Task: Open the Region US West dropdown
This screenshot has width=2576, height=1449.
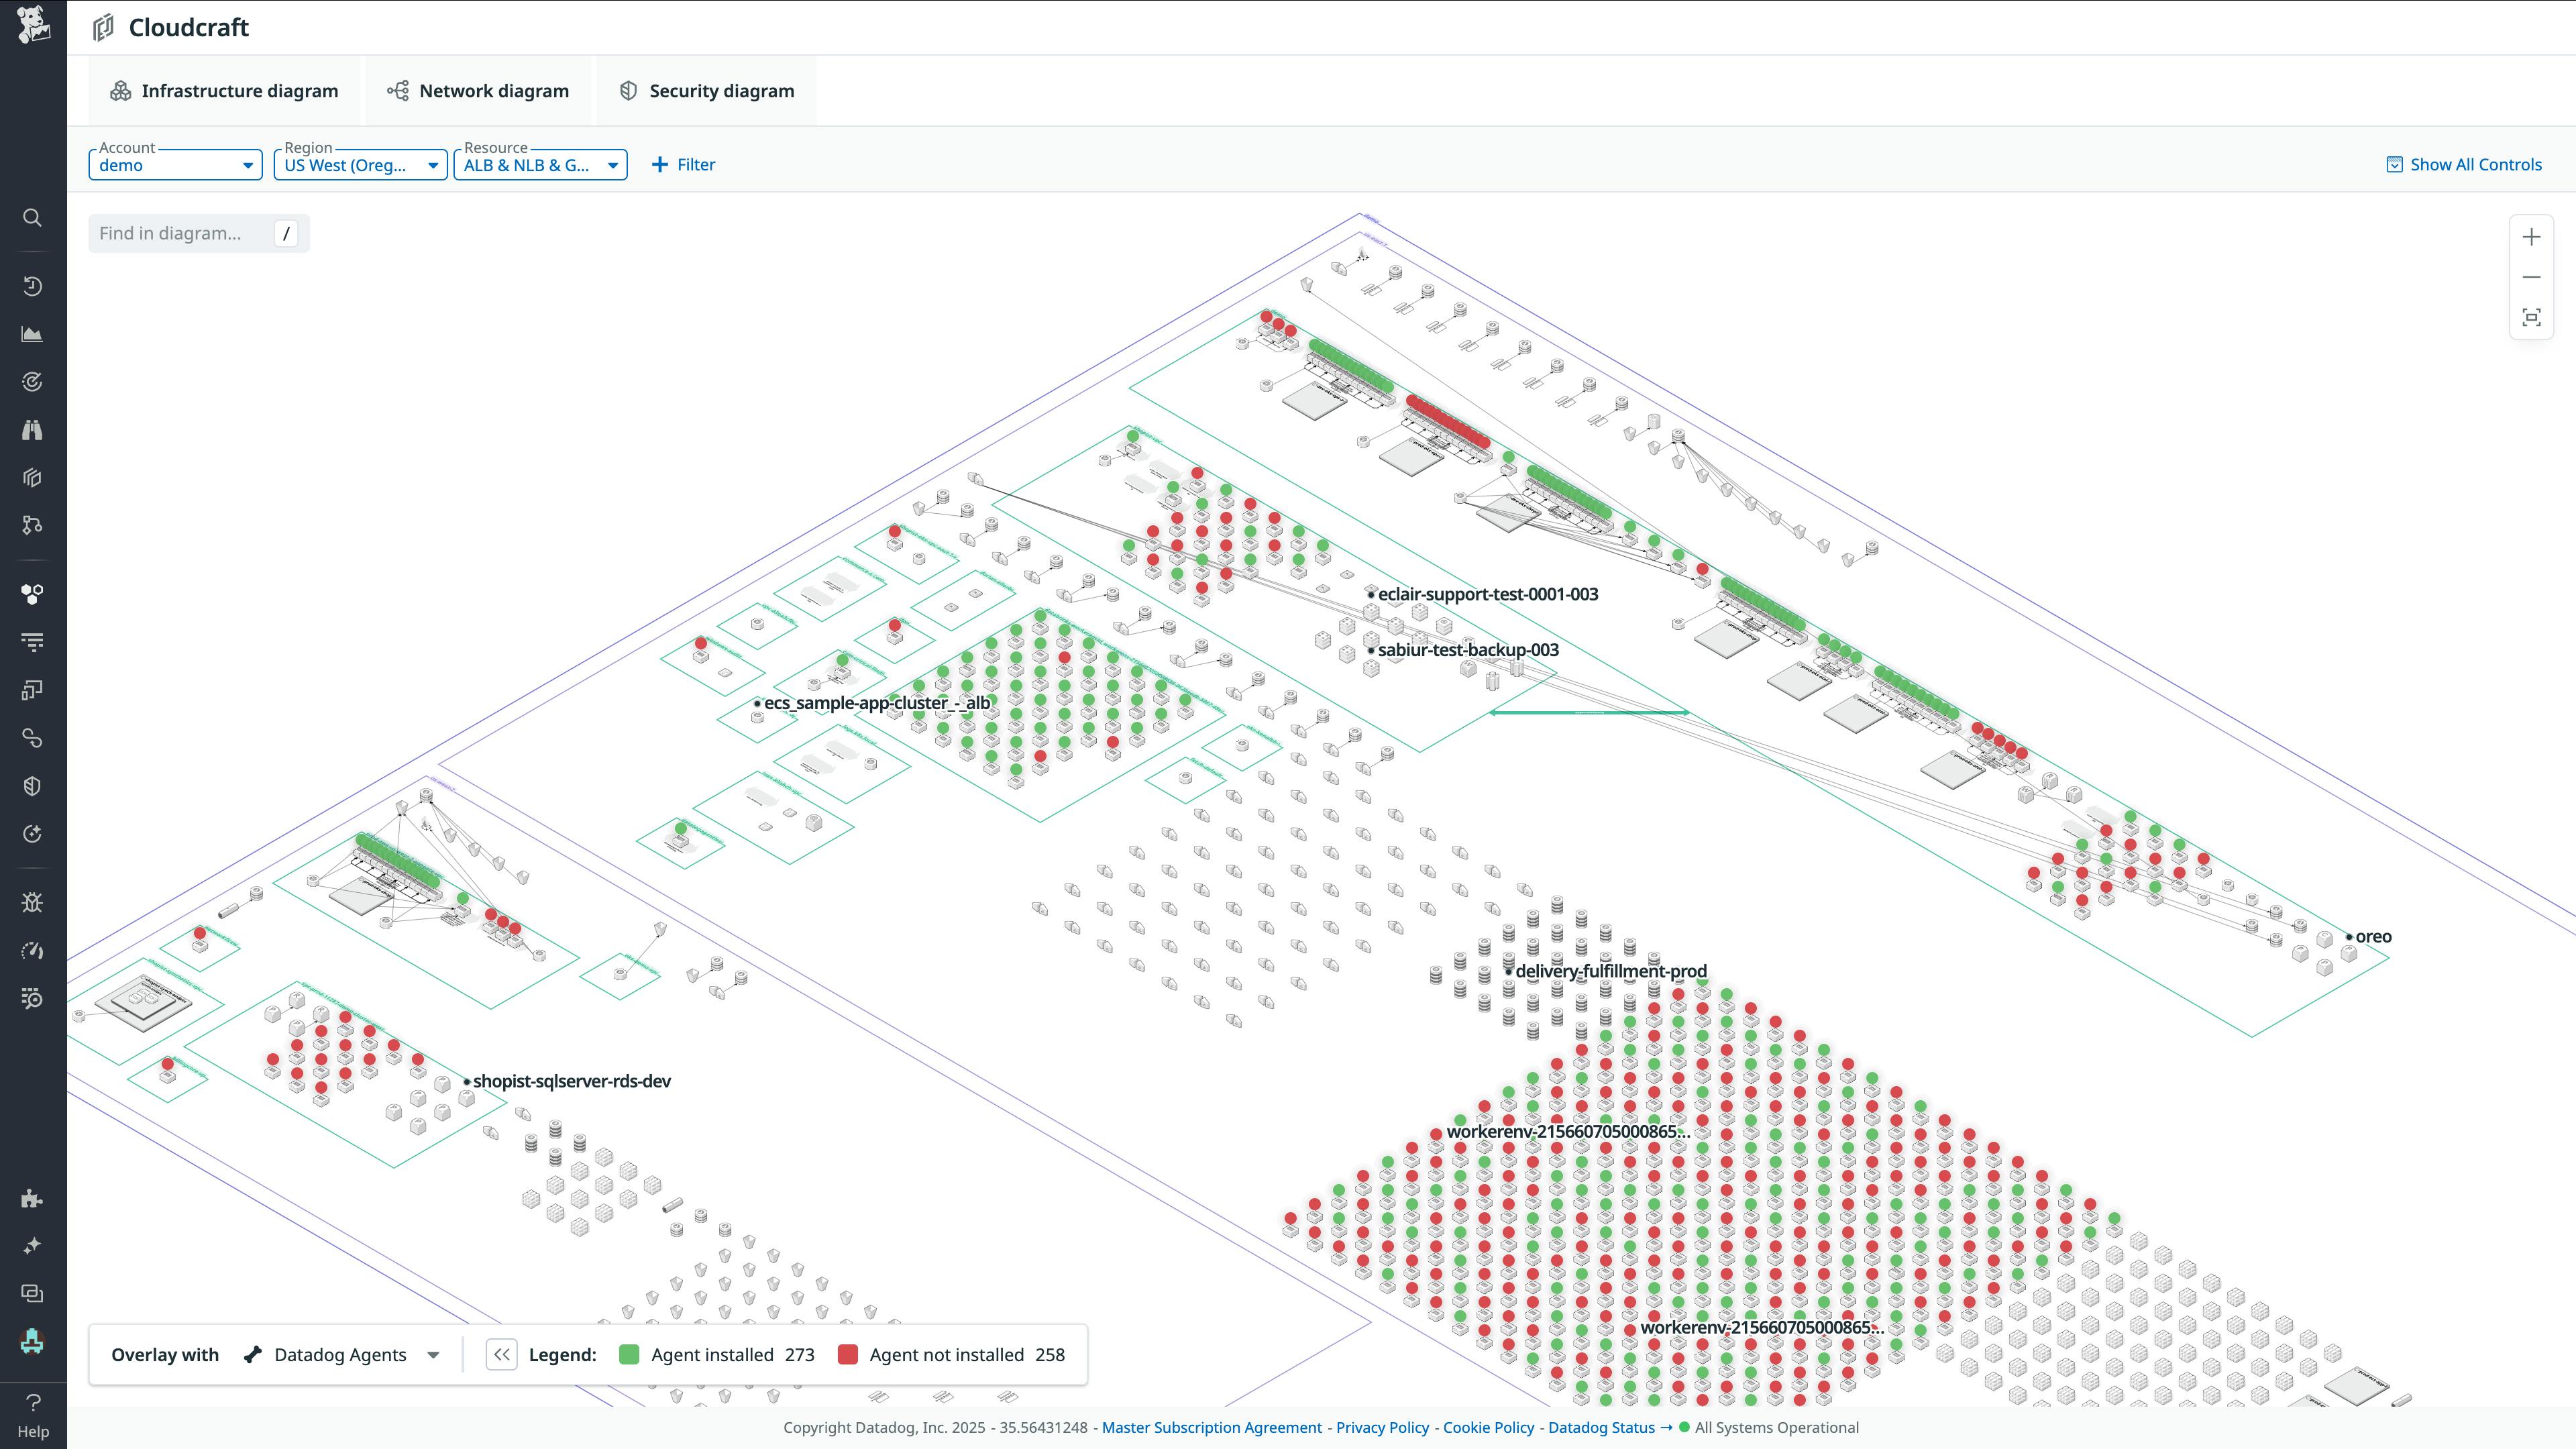Action: pos(360,165)
